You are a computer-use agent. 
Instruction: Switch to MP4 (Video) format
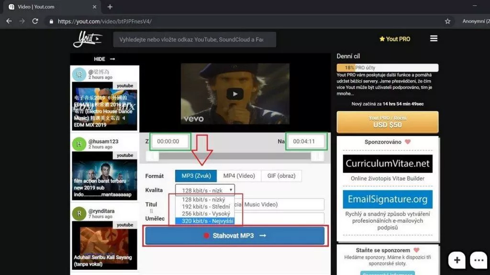click(x=239, y=176)
